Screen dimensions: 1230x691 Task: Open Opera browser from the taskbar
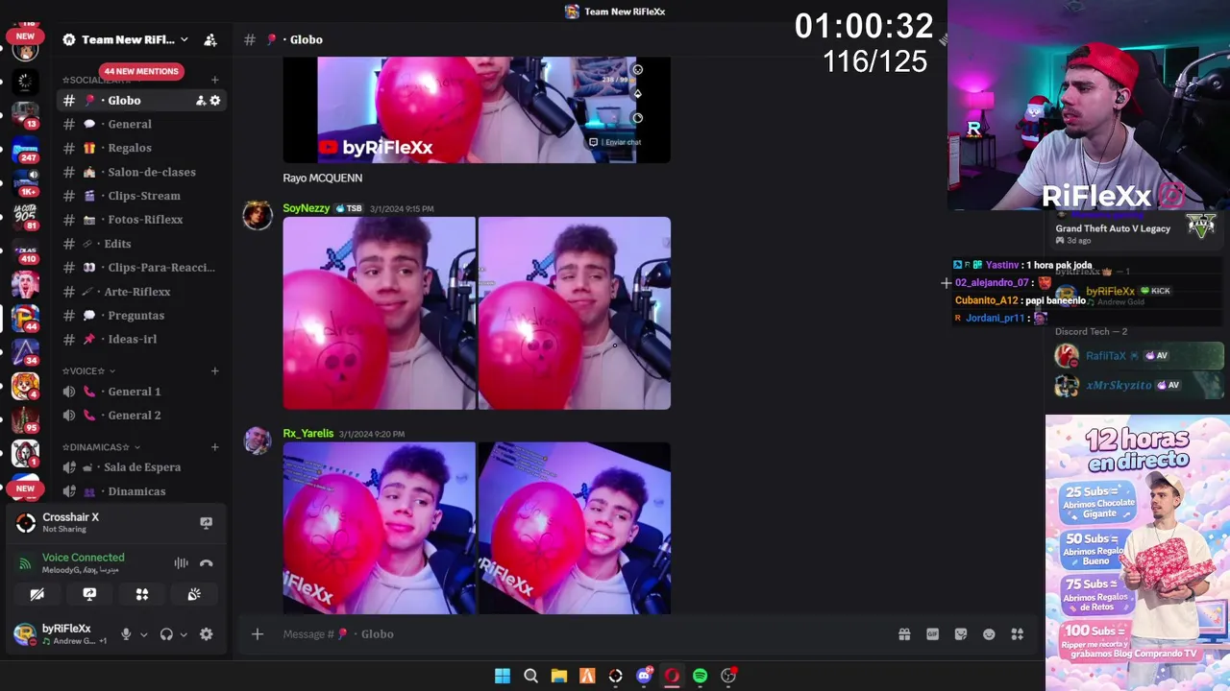(x=672, y=676)
